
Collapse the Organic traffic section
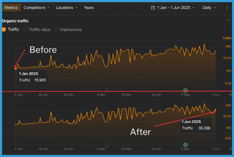click(x=228, y=20)
